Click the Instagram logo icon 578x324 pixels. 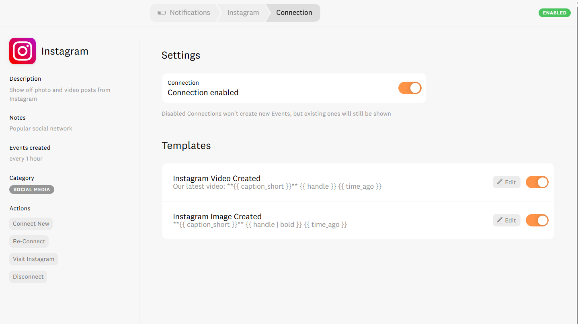[x=23, y=51]
